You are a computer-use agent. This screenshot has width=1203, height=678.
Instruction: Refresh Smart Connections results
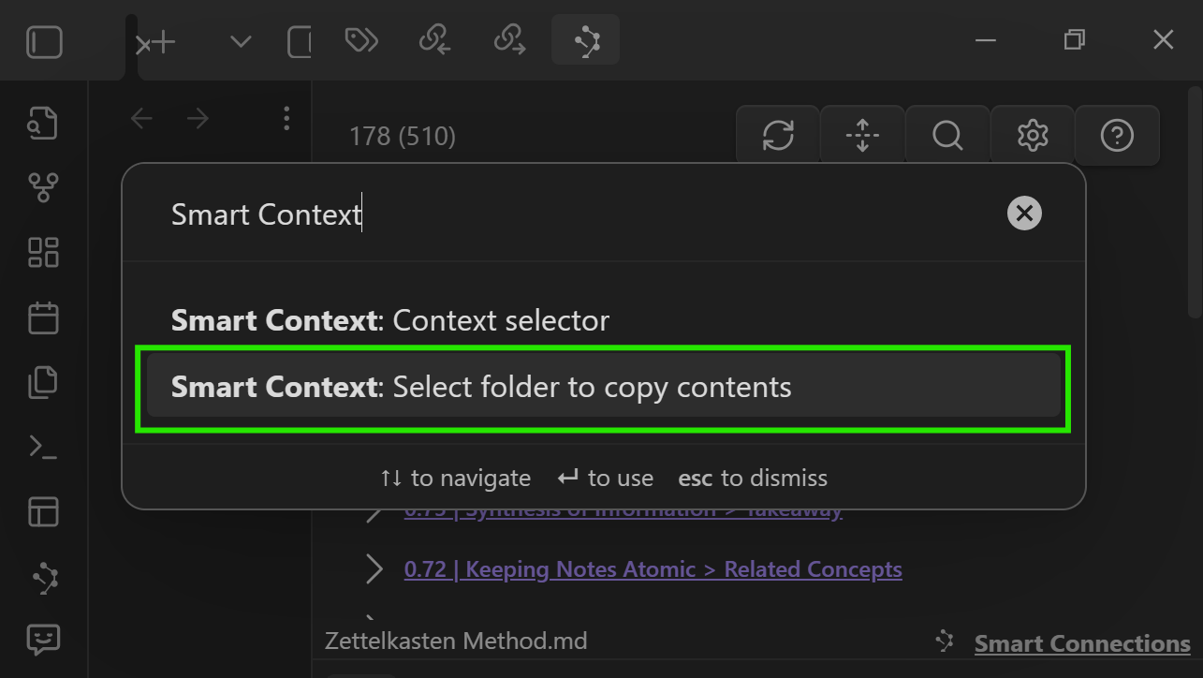tap(777, 135)
